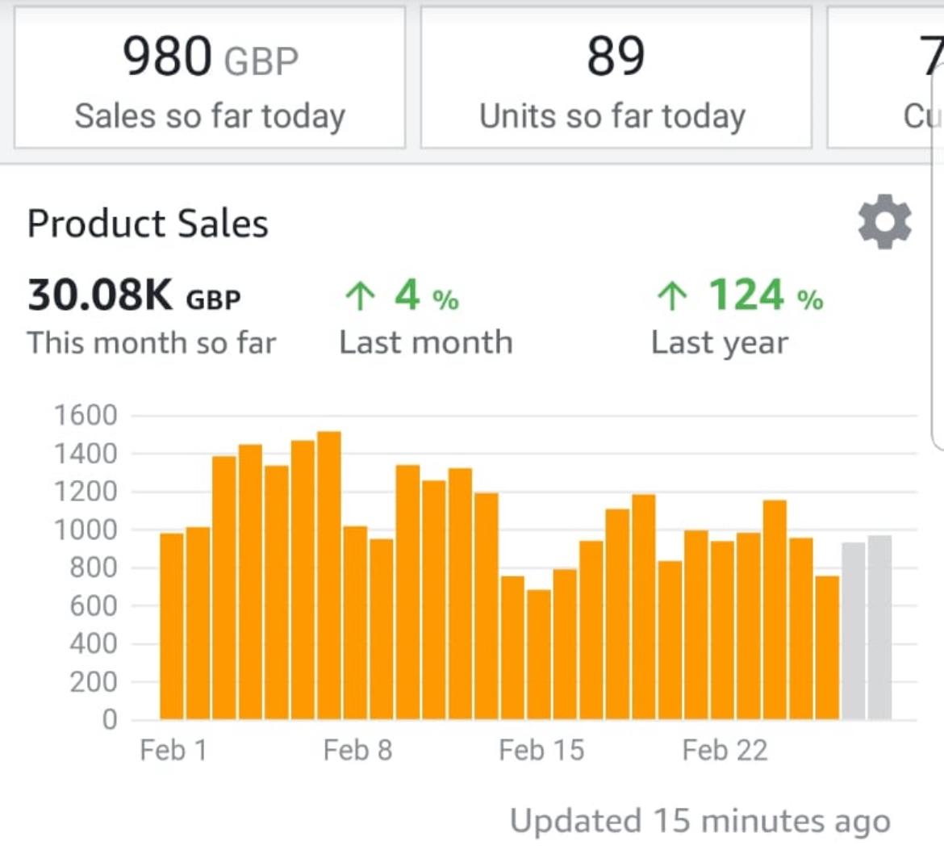Click the Feb 8 axis label
Image resolution: width=944 pixels, height=850 pixels.
pos(357,750)
